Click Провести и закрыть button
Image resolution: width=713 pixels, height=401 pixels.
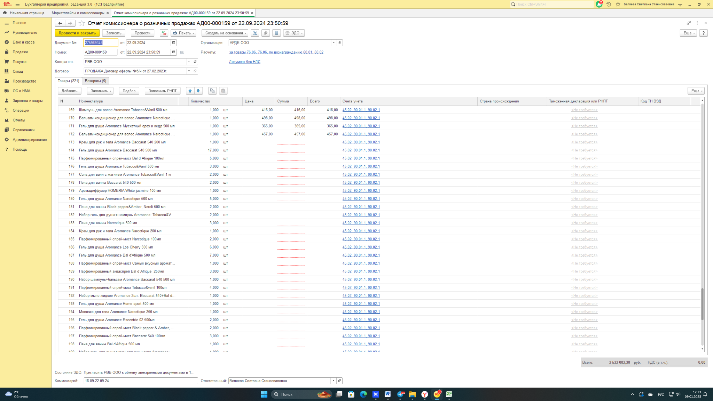click(x=77, y=33)
